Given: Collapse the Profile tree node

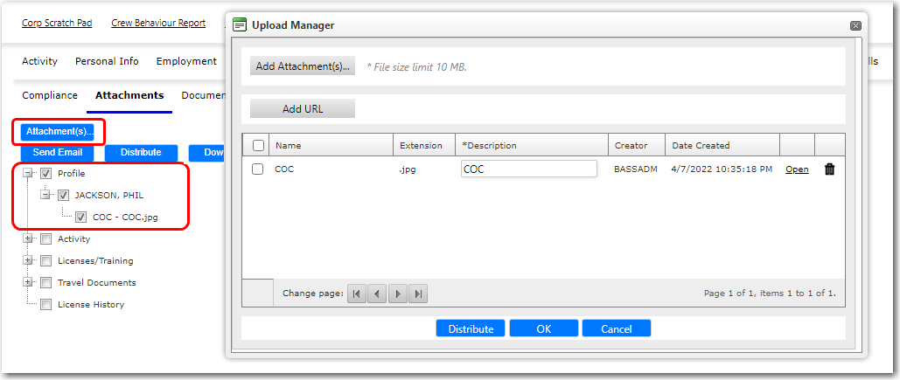Looking at the screenshot, I should point(28,174).
